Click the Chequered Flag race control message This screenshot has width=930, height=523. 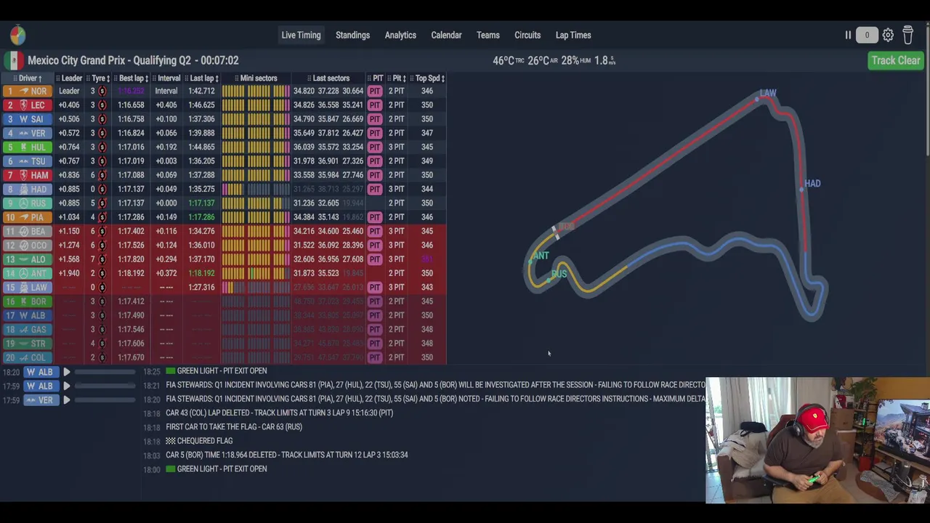click(199, 441)
